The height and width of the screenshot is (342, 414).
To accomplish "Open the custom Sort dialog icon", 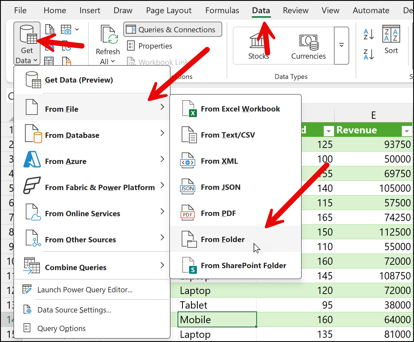I will click(391, 35).
